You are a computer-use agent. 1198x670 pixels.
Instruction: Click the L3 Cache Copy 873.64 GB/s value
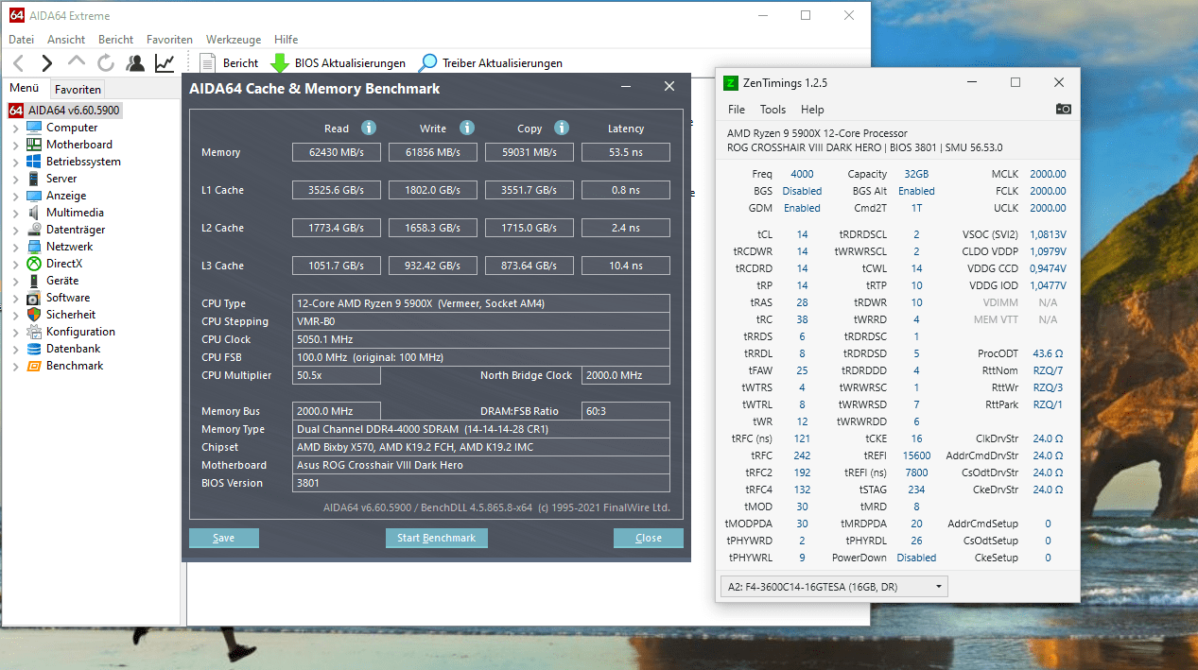530,266
